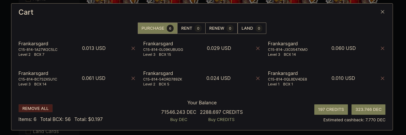Remove Frankarsgard card priced 0.060 USD

click(383, 48)
